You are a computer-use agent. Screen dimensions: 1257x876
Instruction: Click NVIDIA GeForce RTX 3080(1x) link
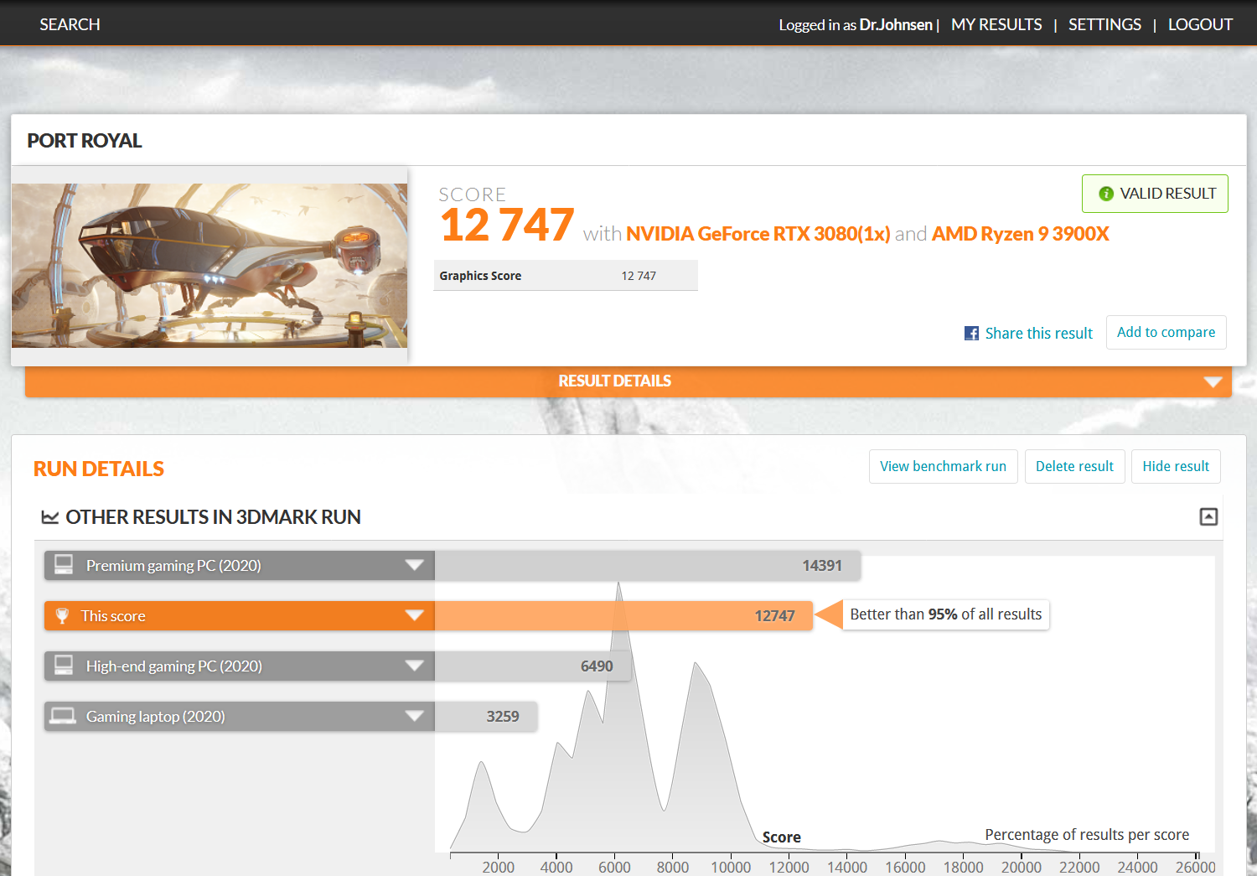coord(758,234)
